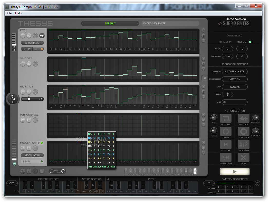
Task: Choose the AUG chord option in popup
Action: coord(100,167)
